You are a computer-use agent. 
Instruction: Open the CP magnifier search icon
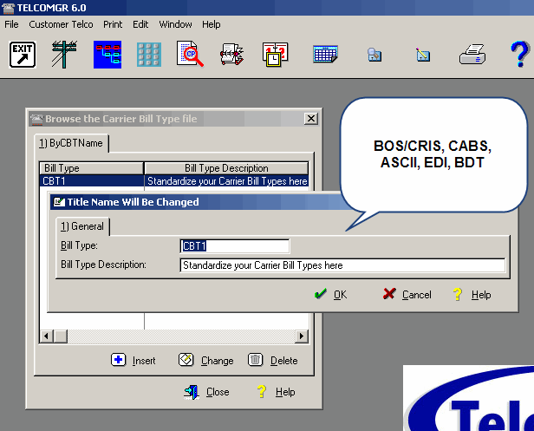point(190,54)
